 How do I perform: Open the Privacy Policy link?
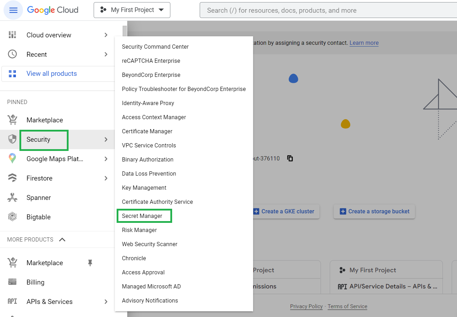[306, 306]
